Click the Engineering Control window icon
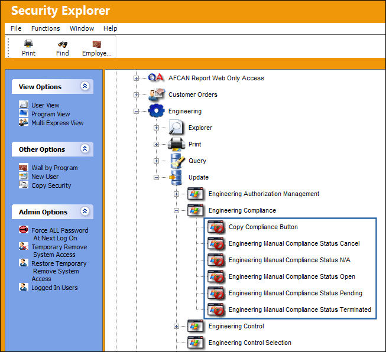Viewport: 386px width, 352px height. pos(196,326)
